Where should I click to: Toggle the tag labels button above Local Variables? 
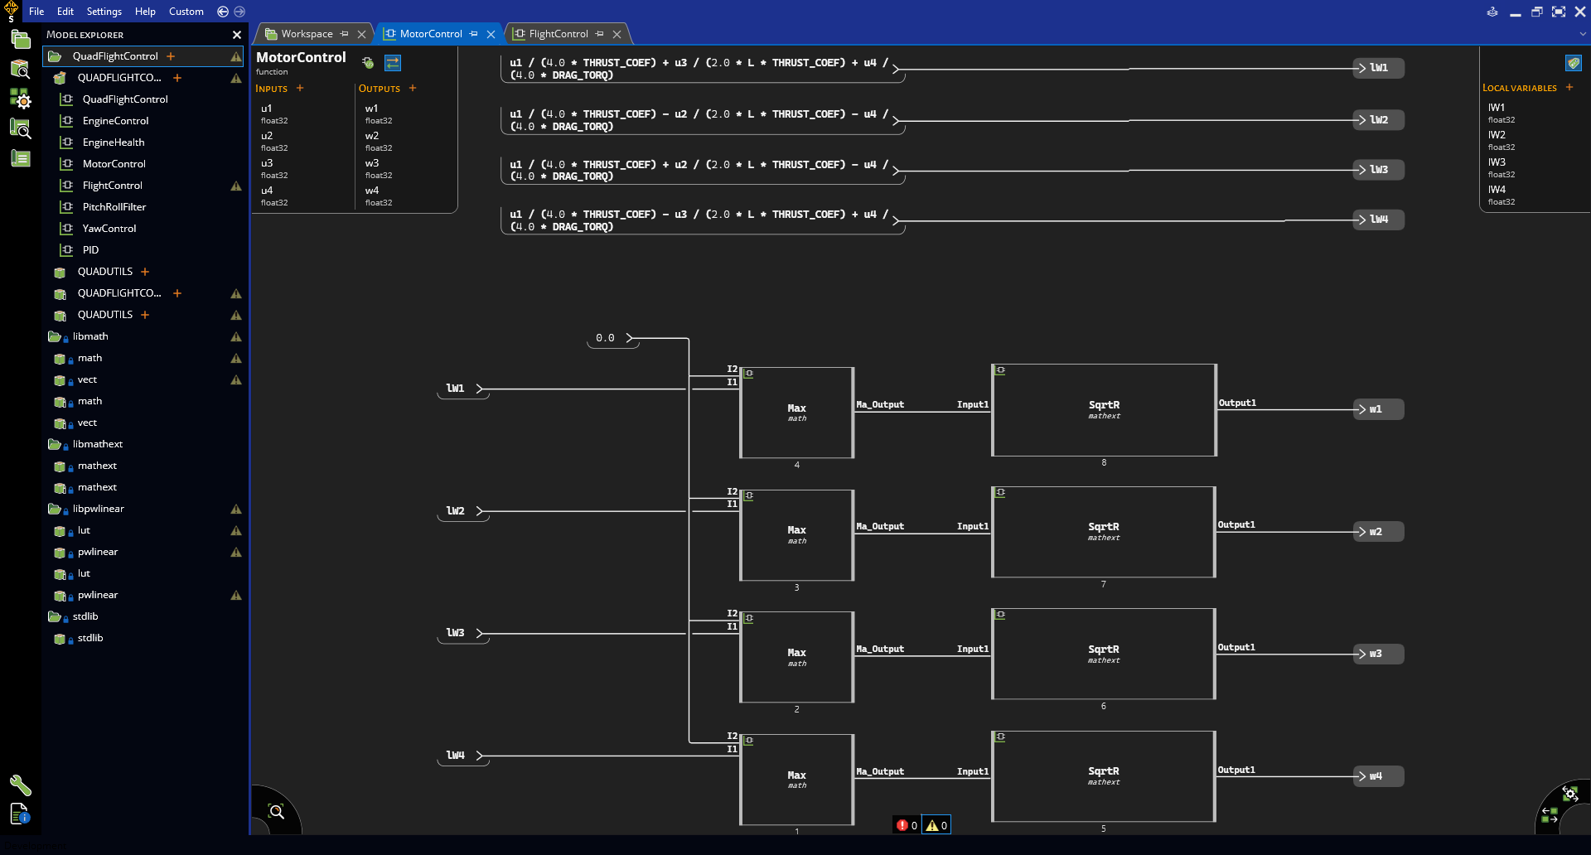[x=1573, y=62]
